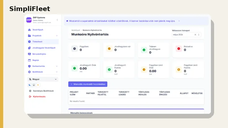Click the Munkaóra Nyilvántartás page title
The height and width of the screenshot is (128, 228).
pos(90,34)
